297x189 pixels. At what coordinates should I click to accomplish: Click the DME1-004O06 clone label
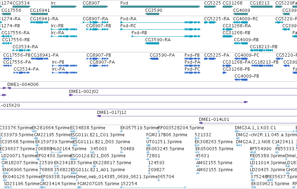coord(23,85)
